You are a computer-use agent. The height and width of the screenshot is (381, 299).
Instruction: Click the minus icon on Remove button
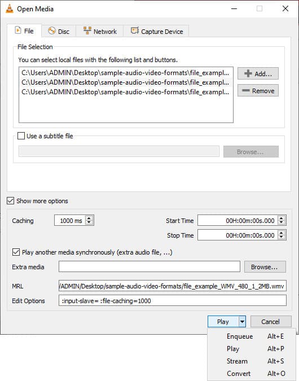[x=246, y=90]
